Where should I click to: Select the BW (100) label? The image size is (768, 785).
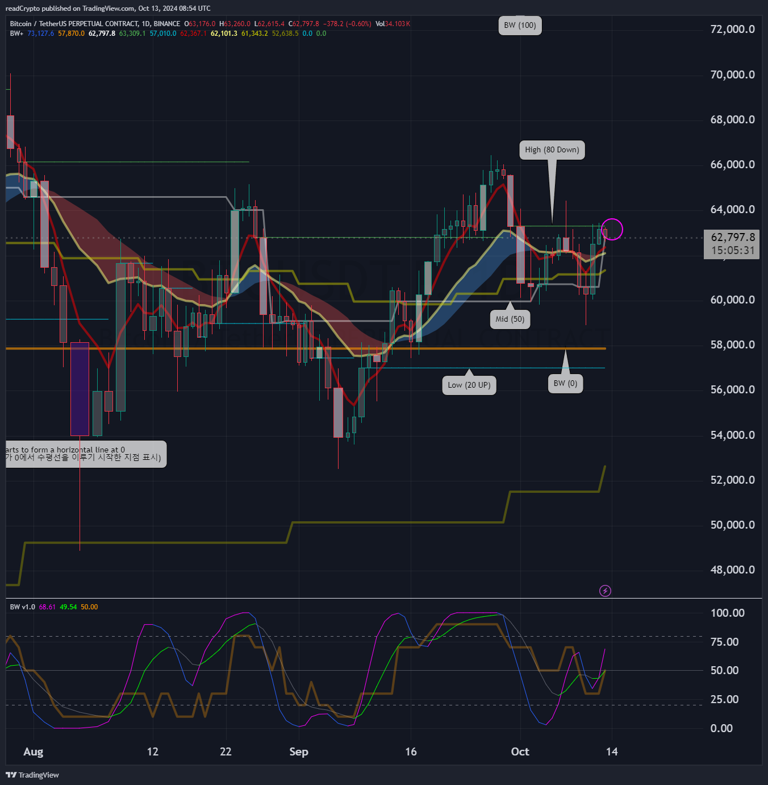click(x=520, y=26)
